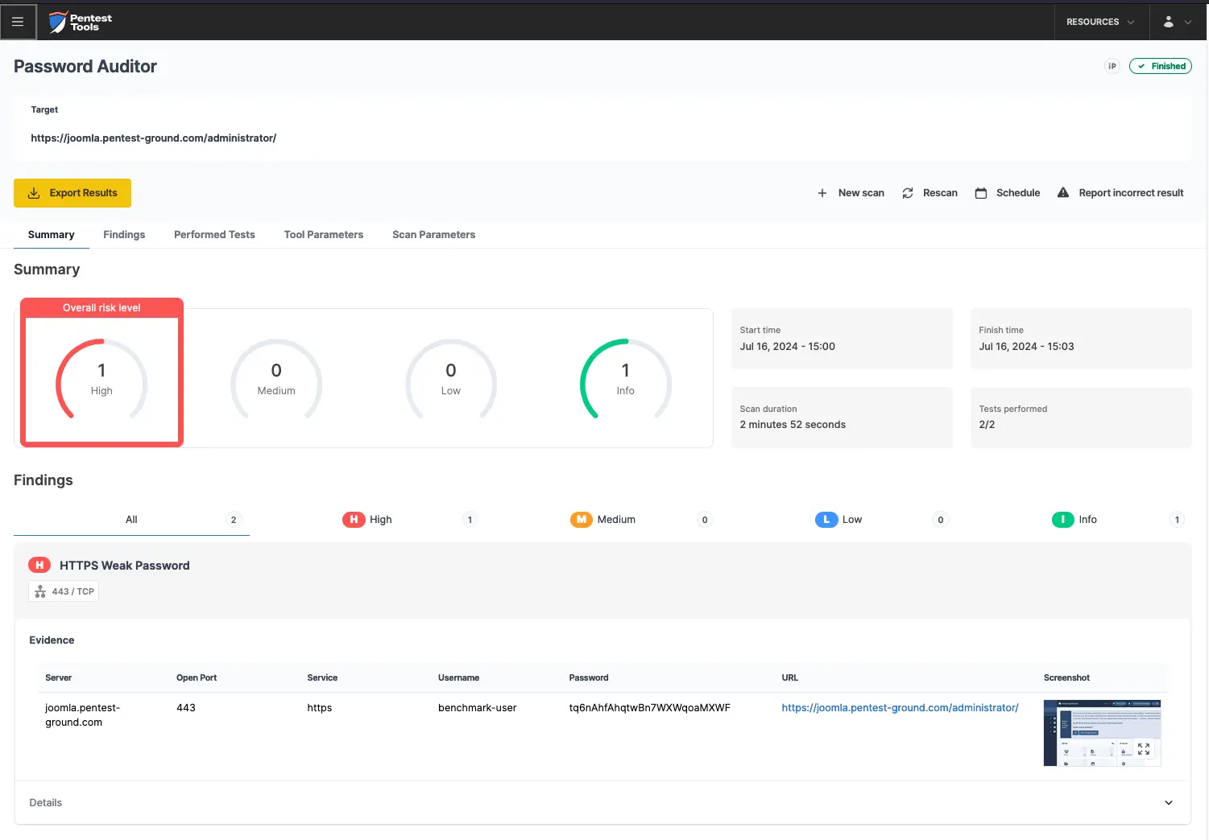Image resolution: width=1209 pixels, height=840 pixels.
Task: Click the H badge beside HTTPS Weak Password
Action: pos(39,566)
